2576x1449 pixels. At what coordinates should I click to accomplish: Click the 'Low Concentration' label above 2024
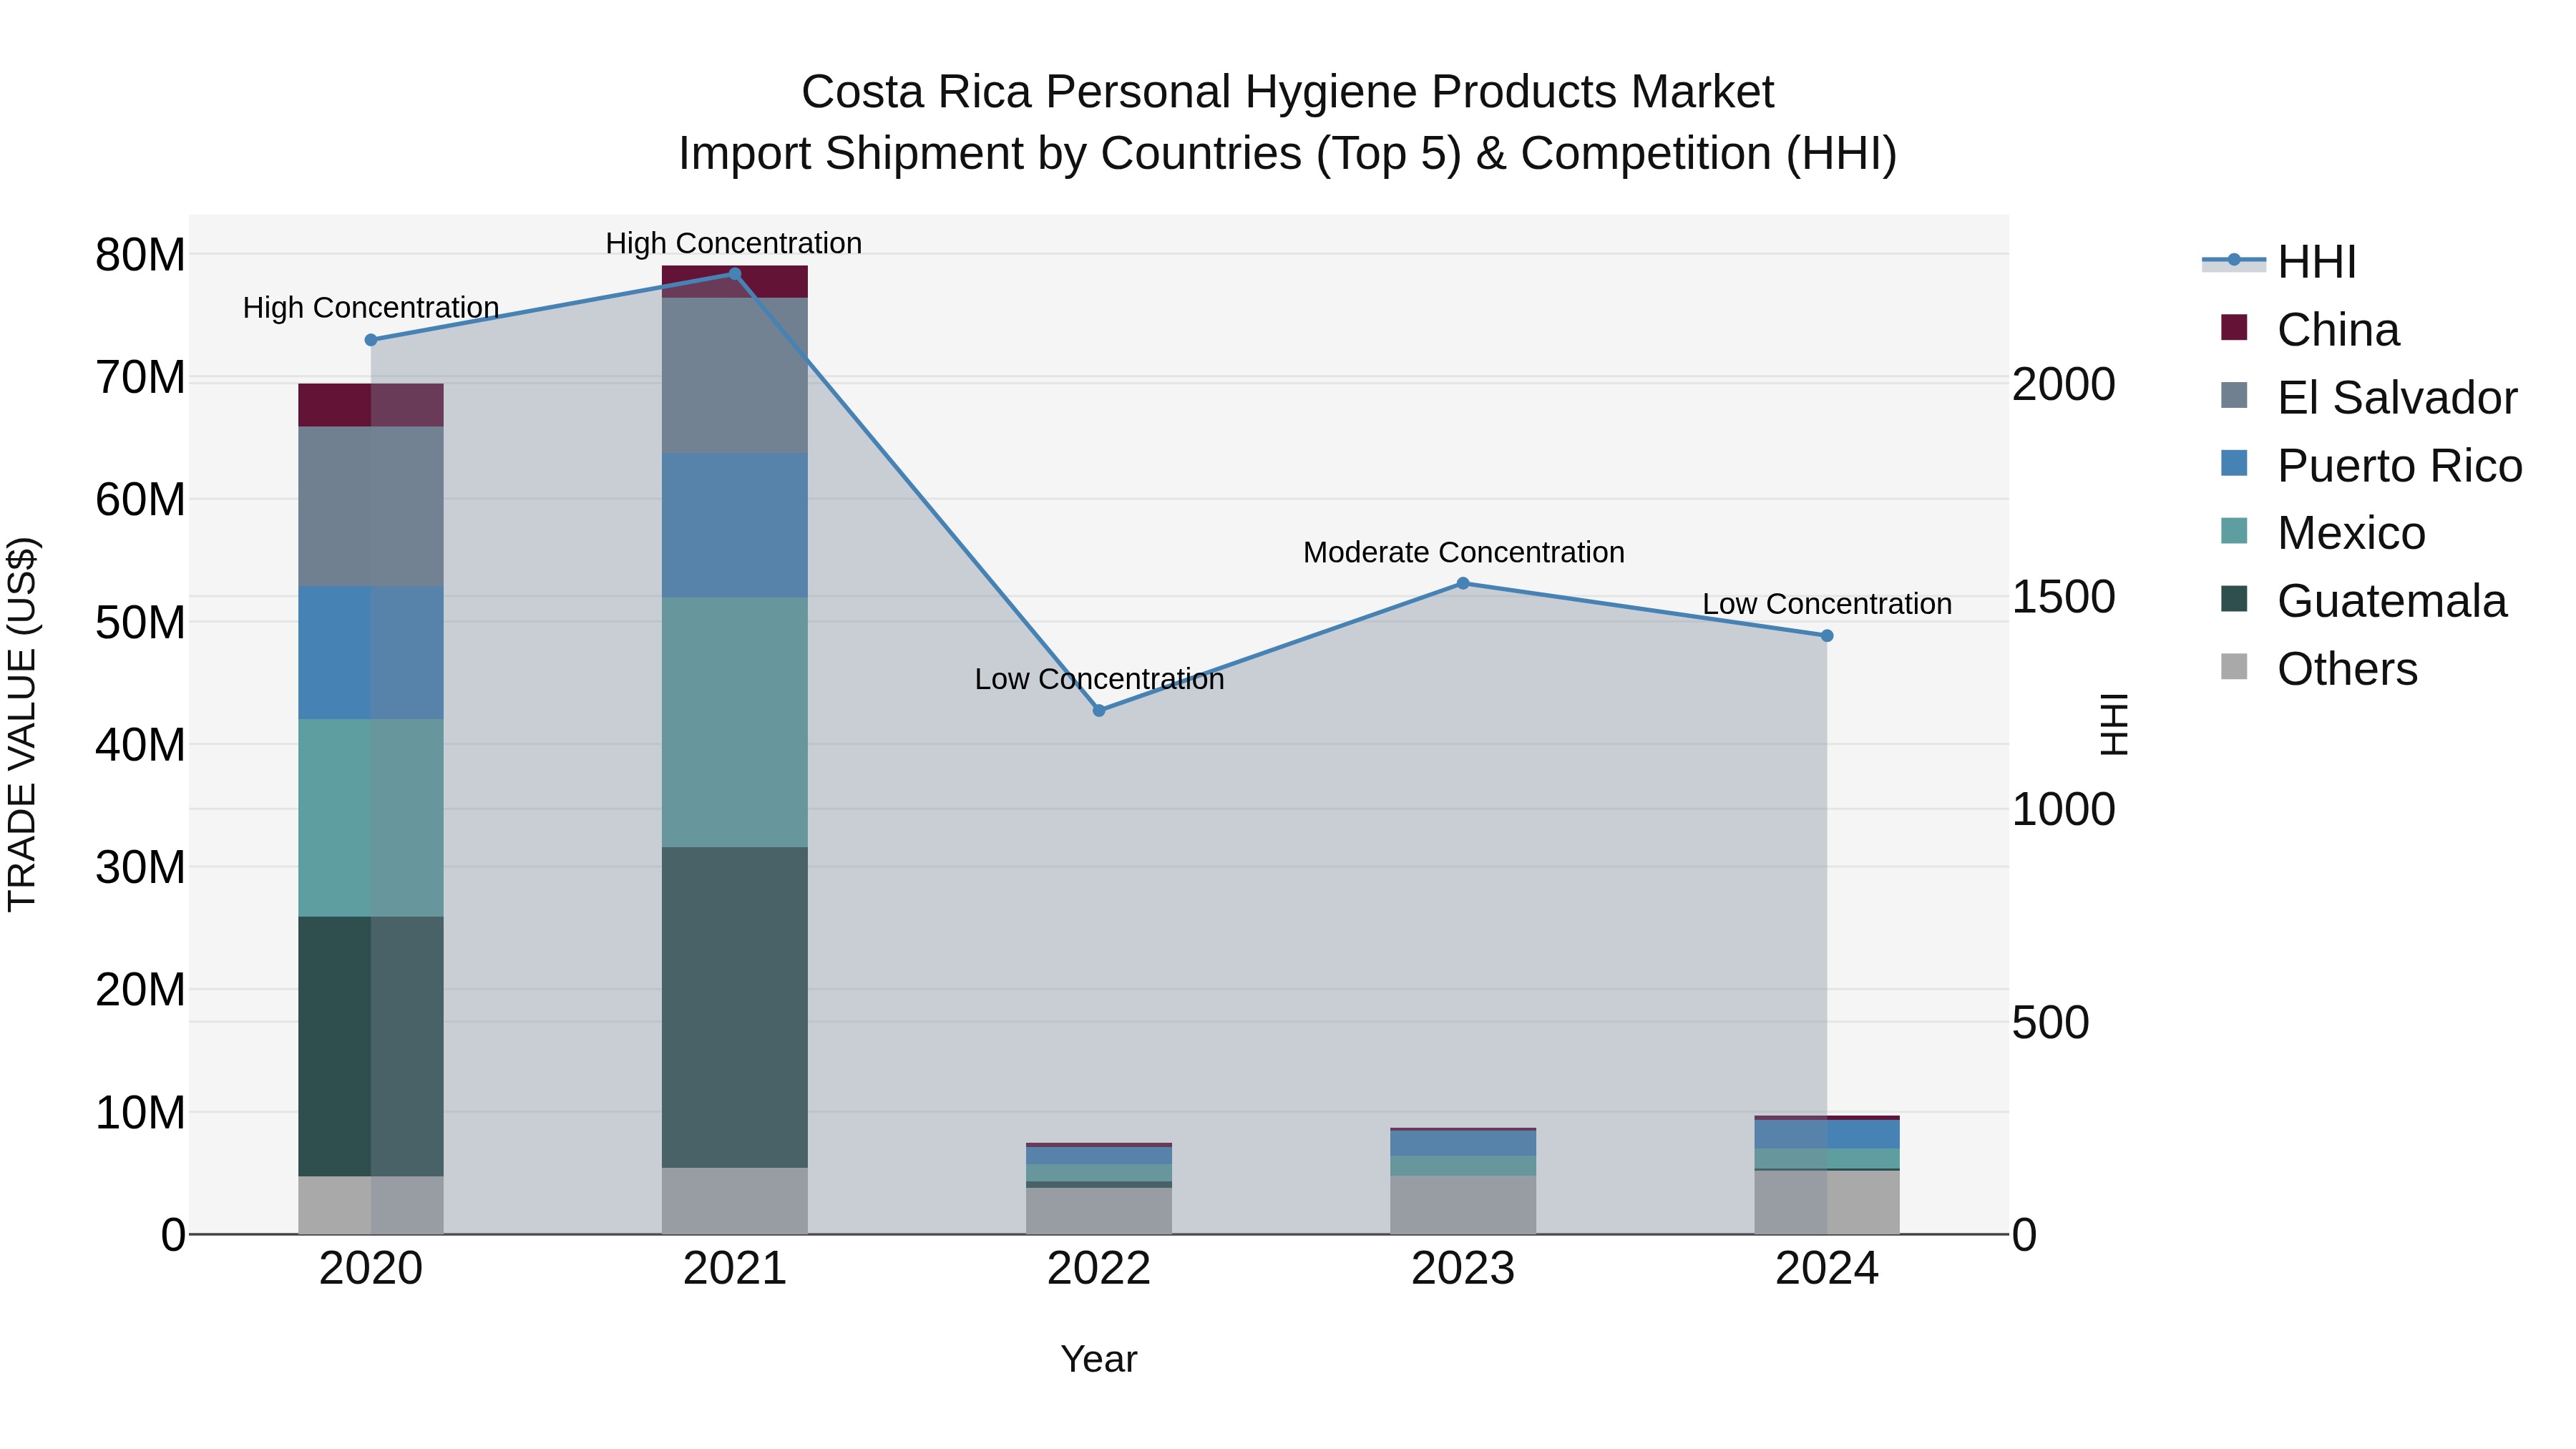pos(1827,605)
